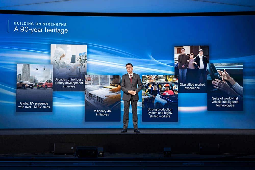This screenshot has width=255, height=170.
Task: Click "Decades of in-house battery development" caption
Action: 69,83
